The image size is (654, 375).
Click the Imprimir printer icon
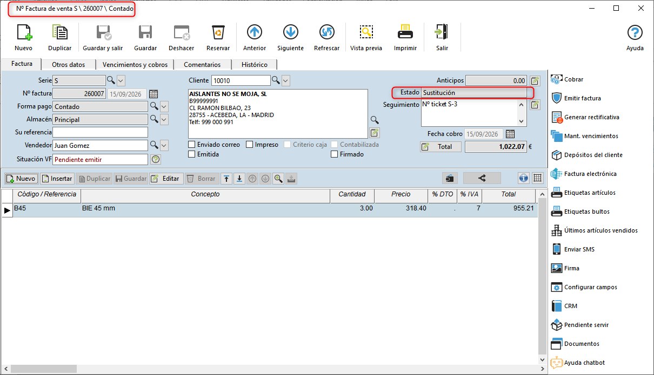pyautogui.click(x=405, y=33)
